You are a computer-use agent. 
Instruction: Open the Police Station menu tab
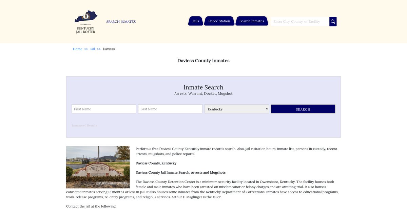(x=219, y=21)
